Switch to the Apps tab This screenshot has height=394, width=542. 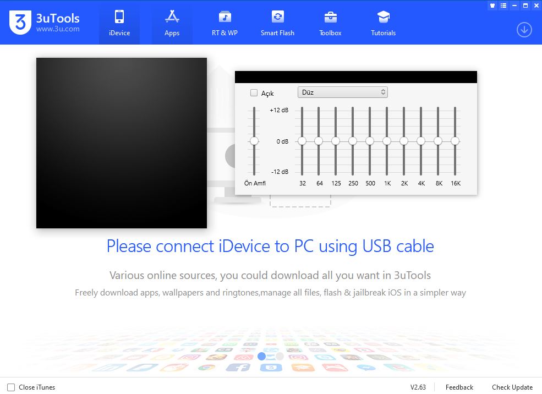click(172, 23)
